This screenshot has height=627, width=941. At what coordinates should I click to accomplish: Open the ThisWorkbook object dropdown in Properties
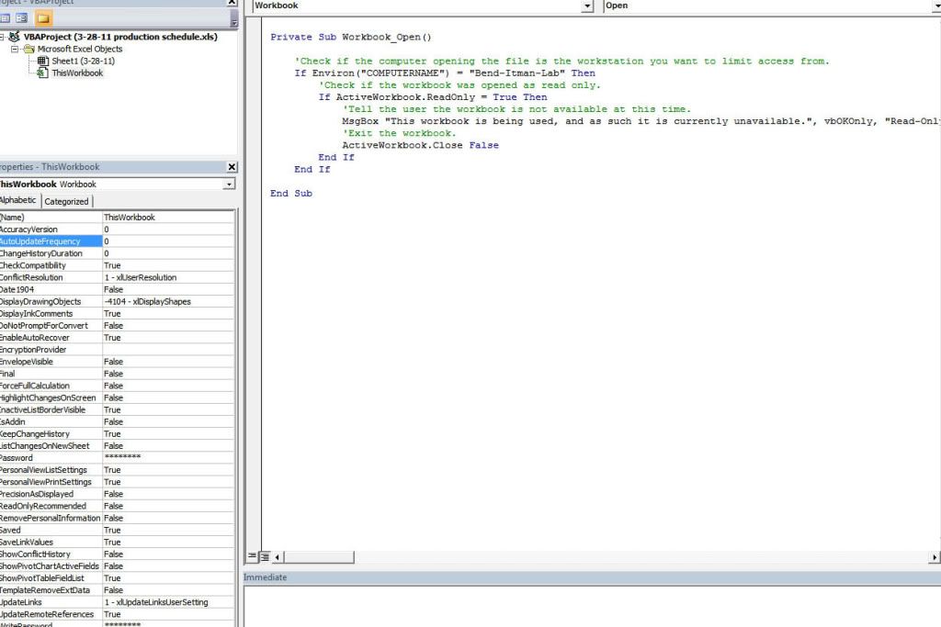(229, 184)
